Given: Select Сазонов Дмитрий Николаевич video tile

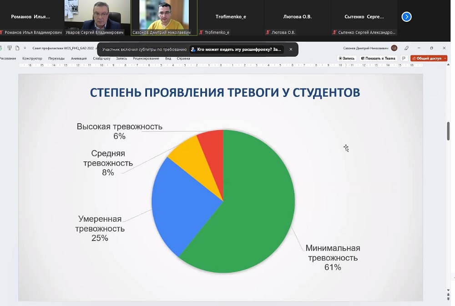Looking at the screenshot, I should pos(164,17).
